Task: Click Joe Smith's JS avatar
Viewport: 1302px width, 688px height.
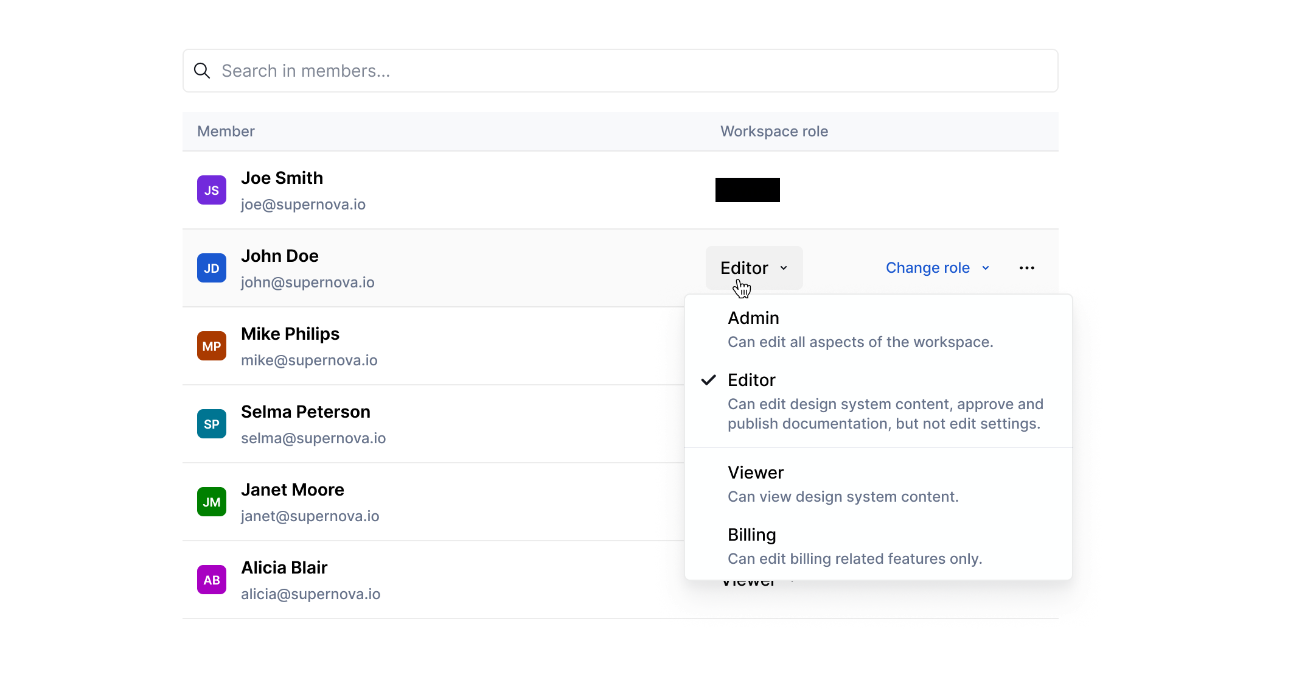Action: point(211,189)
